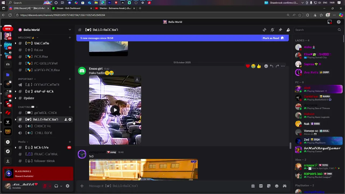Open audio output options arrow

61,186
